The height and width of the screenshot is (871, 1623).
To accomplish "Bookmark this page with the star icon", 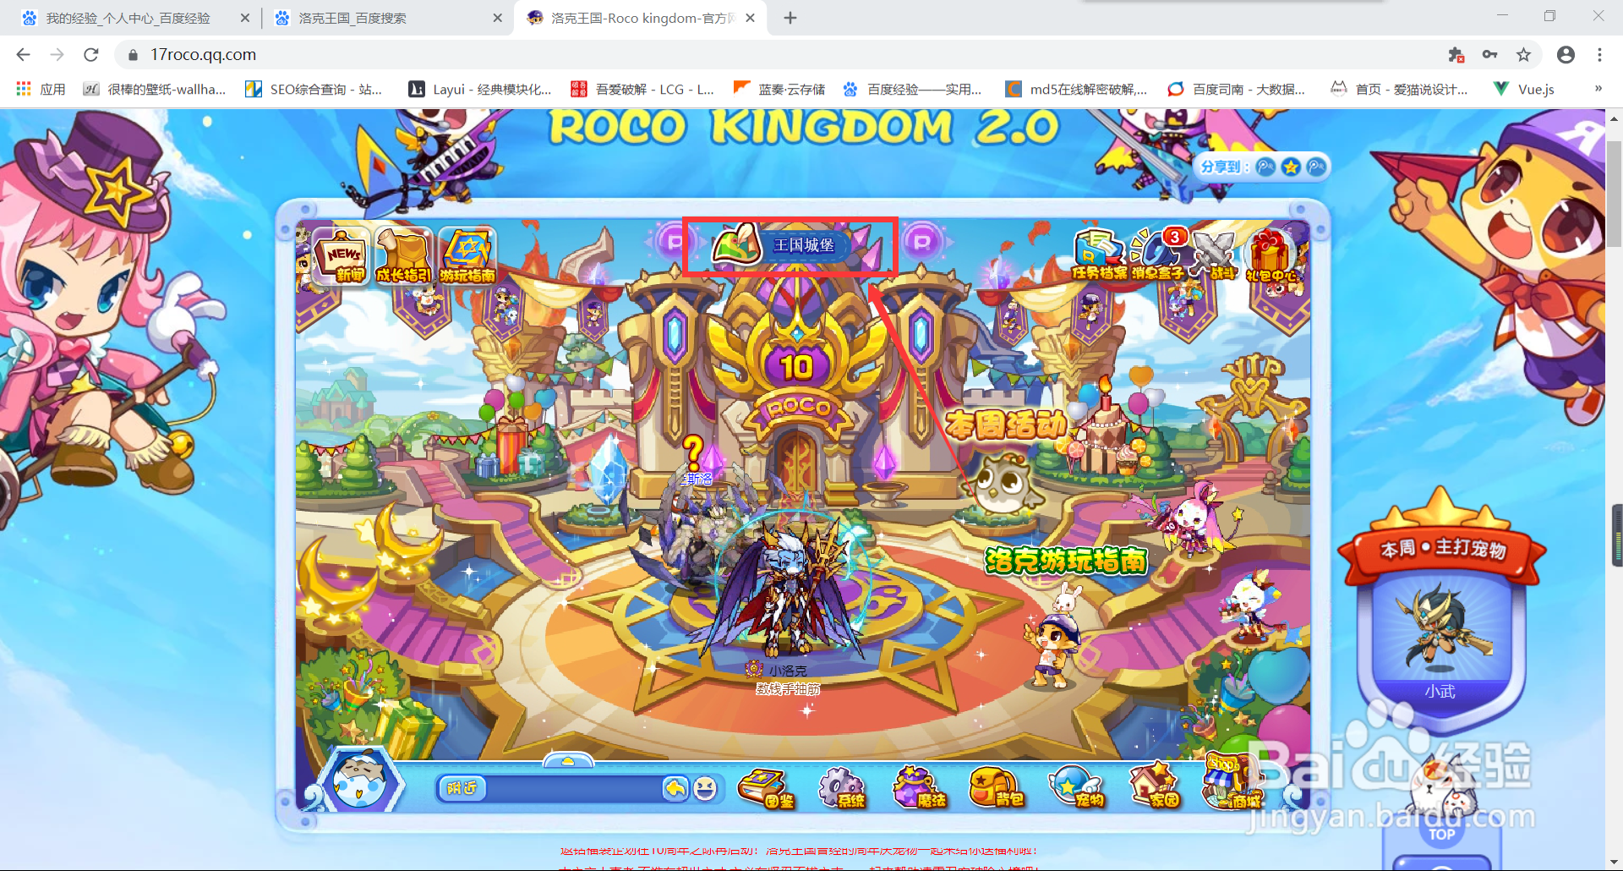I will pos(1523,55).
